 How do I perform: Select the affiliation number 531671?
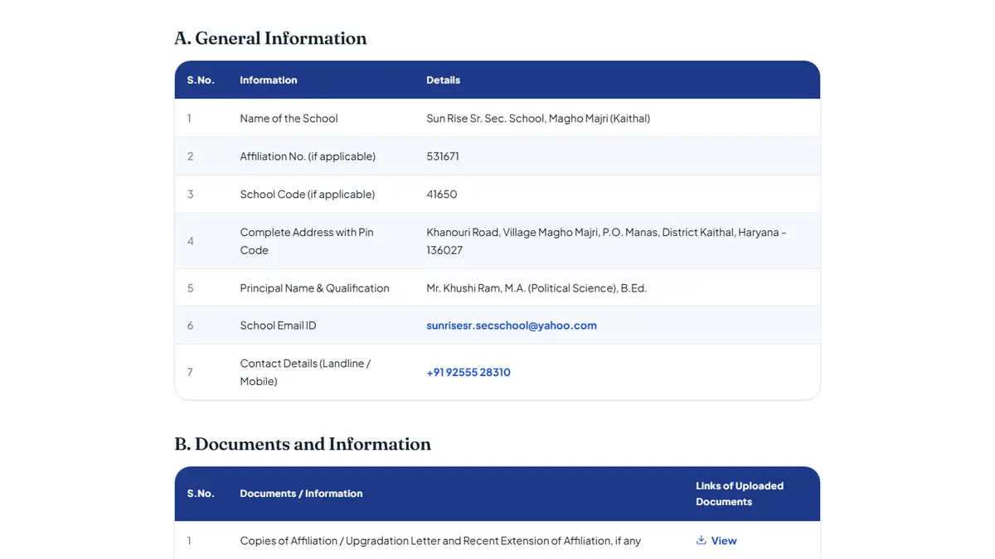443,157
